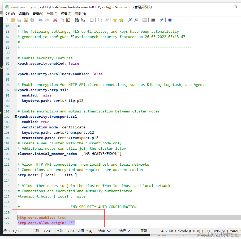Open the 查看(V) menu
Screen dimensions: 241x239
[x=38, y=14]
